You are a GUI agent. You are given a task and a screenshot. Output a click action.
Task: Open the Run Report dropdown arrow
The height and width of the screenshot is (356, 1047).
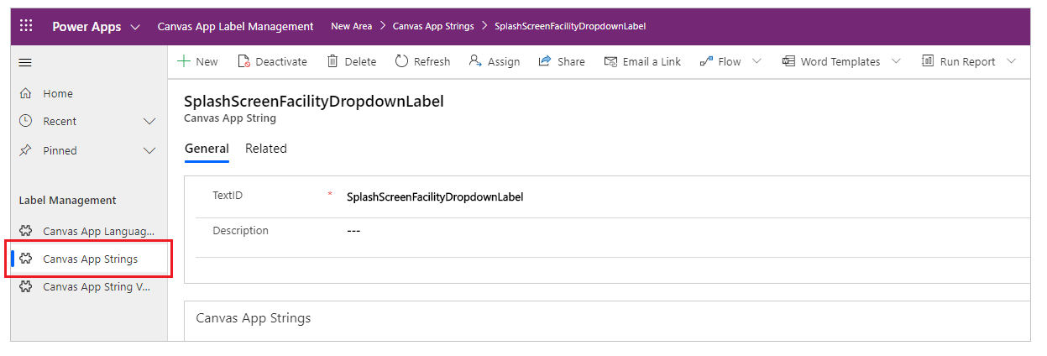pyautogui.click(x=1011, y=61)
